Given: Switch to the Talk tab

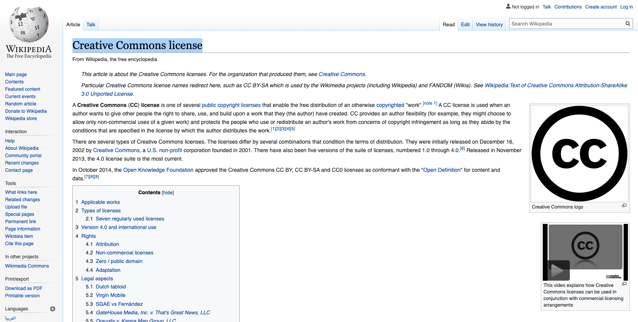Looking at the screenshot, I should pos(91,25).
